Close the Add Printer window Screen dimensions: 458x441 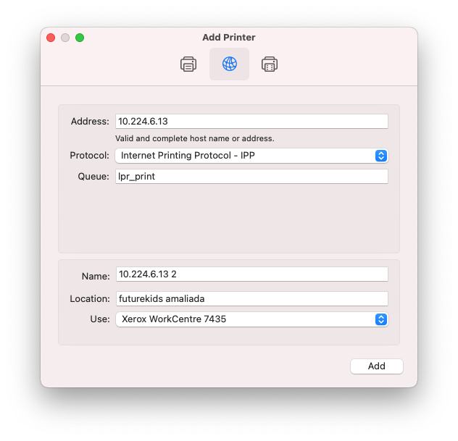coord(51,38)
